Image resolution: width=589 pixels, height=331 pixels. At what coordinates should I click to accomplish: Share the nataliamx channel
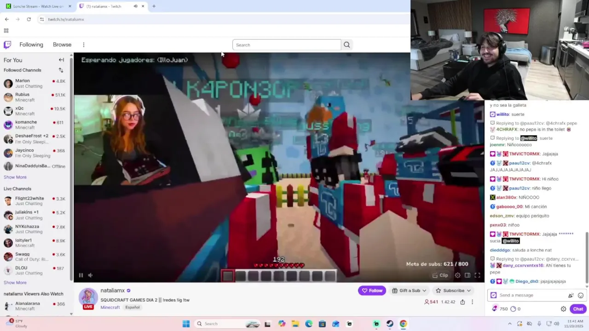462,302
